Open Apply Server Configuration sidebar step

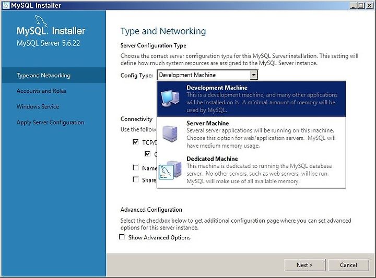coord(50,123)
